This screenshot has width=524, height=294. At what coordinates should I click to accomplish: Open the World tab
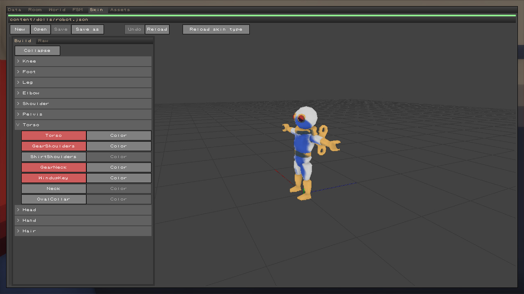click(x=57, y=10)
